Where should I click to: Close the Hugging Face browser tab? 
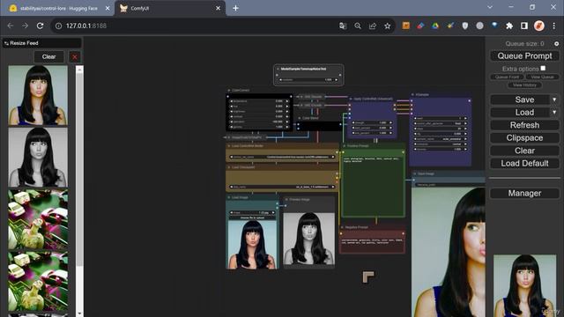(x=108, y=8)
